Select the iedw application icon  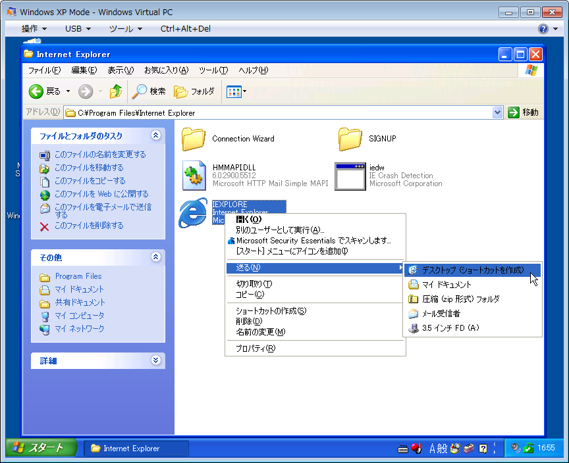[350, 176]
